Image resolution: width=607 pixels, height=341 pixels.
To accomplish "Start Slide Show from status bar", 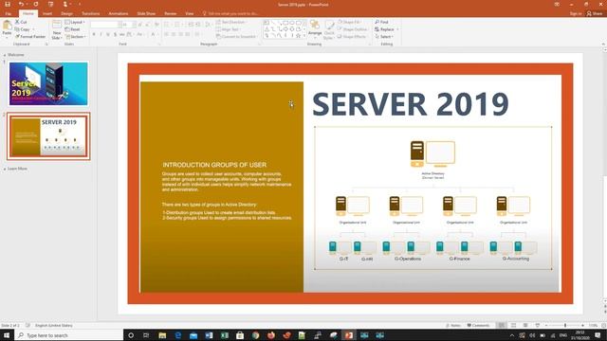I will (538, 325).
